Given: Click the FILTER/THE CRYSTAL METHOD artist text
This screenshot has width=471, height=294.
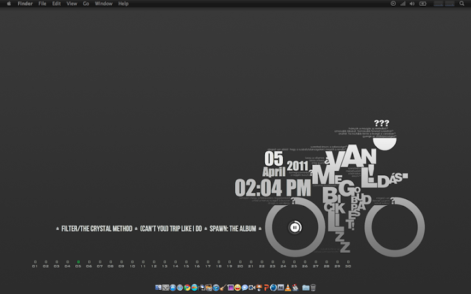Looking at the screenshot, I should 97,229.
